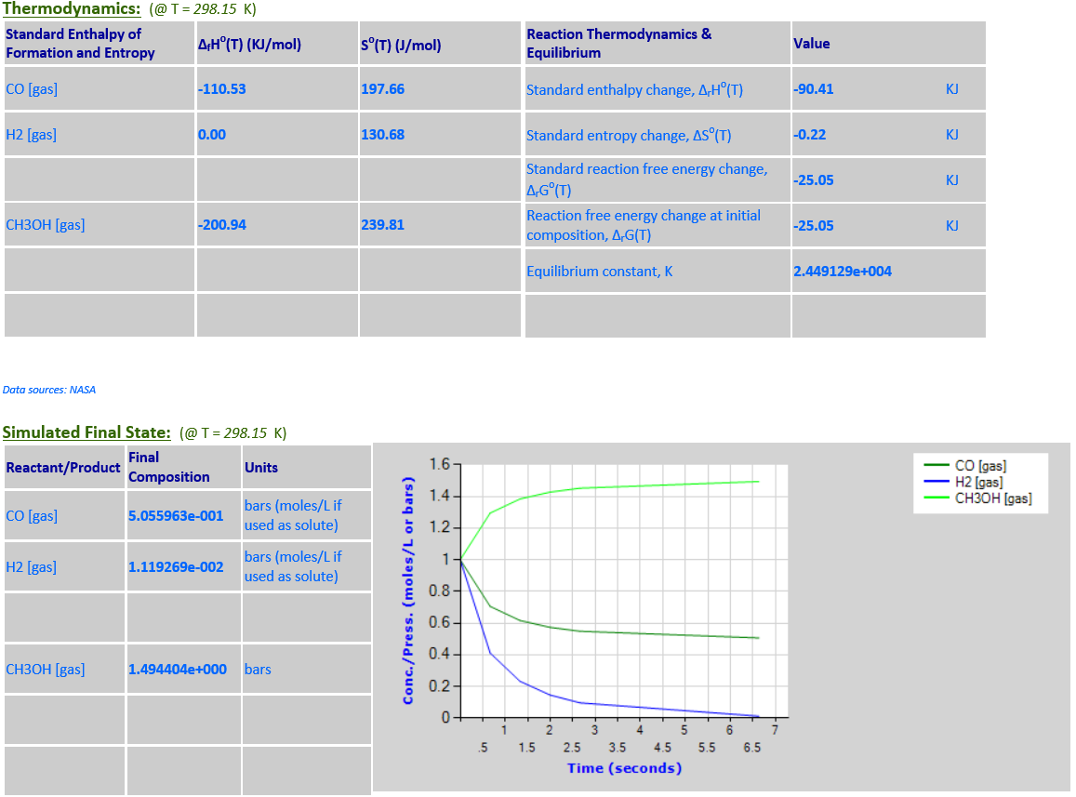Click the Time (seconds) axis title

(x=624, y=768)
